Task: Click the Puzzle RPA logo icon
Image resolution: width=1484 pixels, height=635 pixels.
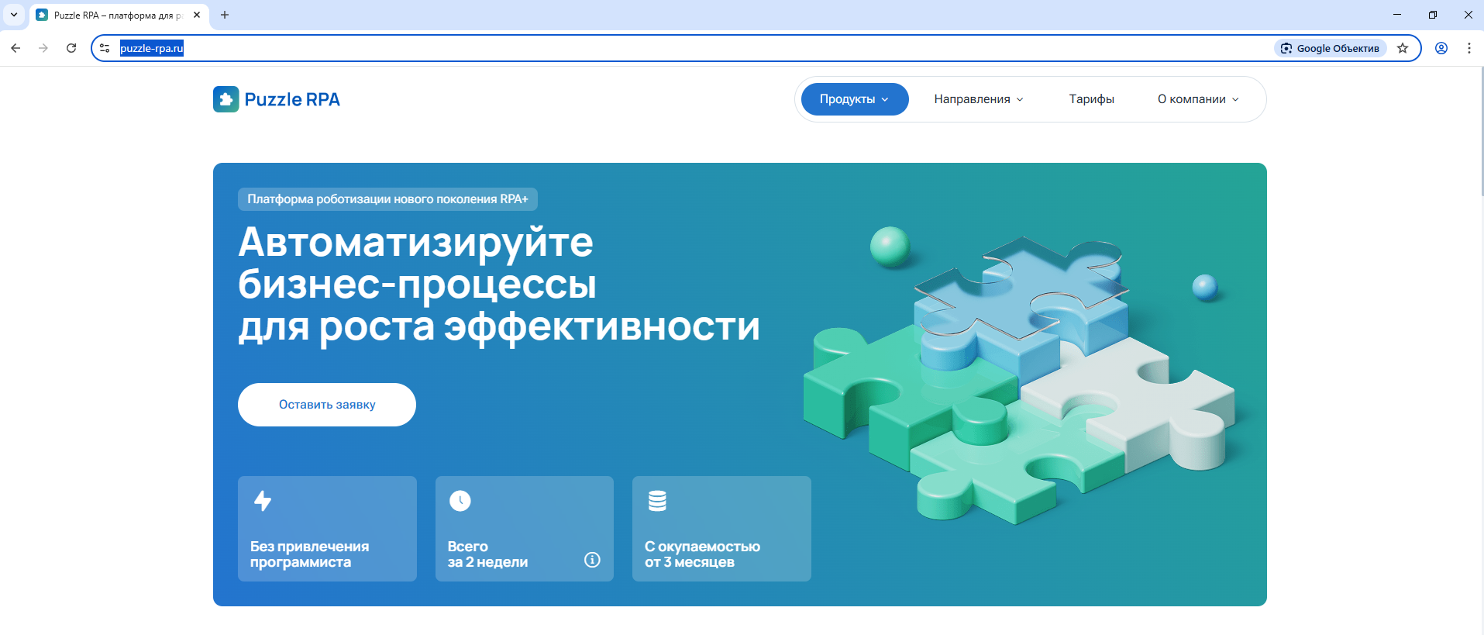Action: point(226,99)
